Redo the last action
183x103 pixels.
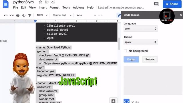pyautogui.click(x=12, y=15)
